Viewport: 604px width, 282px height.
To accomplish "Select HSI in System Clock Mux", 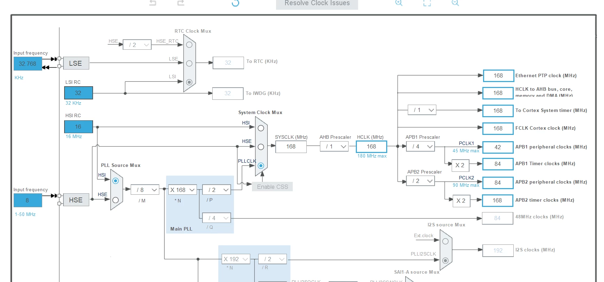I will pyautogui.click(x=261, y=128).
